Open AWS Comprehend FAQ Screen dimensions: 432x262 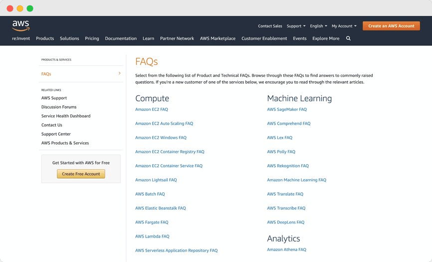(x=289, y=123)
